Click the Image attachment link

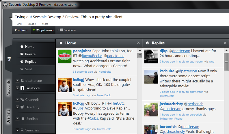click(x=32, y=24)
